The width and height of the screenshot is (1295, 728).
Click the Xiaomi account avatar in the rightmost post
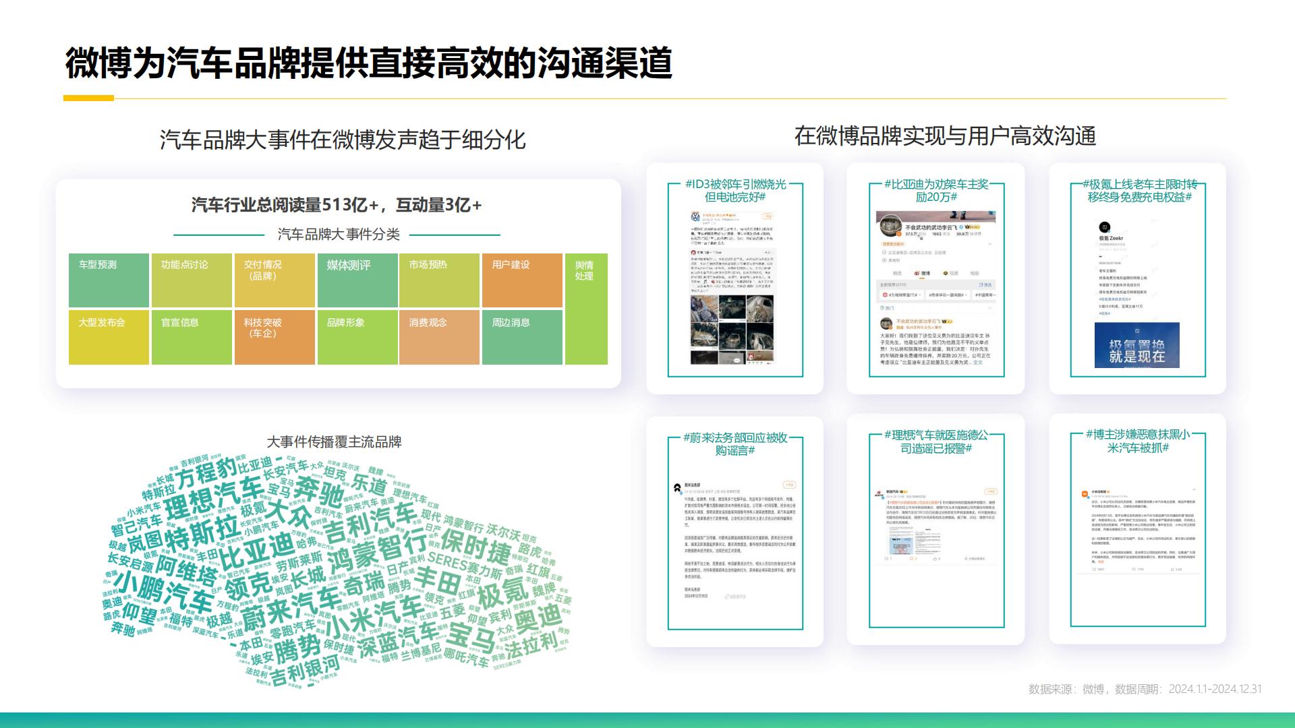pyautogui.click(x=1084, y=494)
